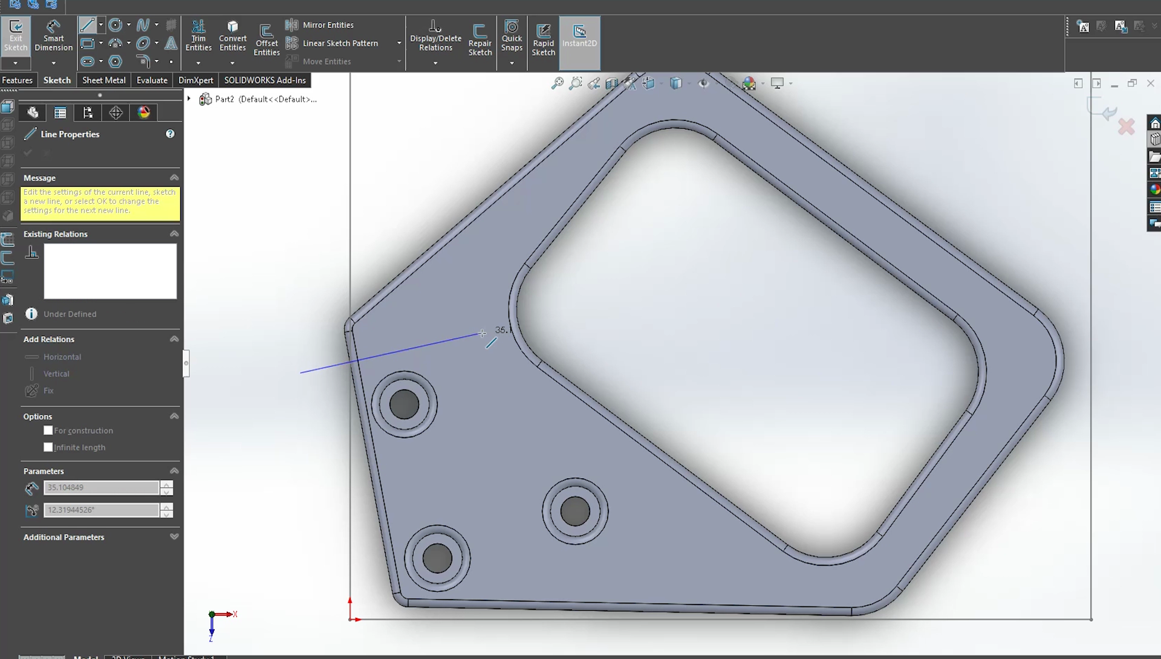Adjust the angle parameter value field
Viewport: 1161px width, 659px height.
coord(102,509)
